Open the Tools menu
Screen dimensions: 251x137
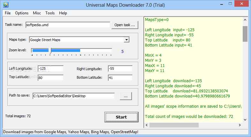pyautogui.click(x=50, y=13)
